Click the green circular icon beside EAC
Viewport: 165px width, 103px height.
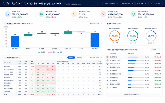[x=133, y=14]
